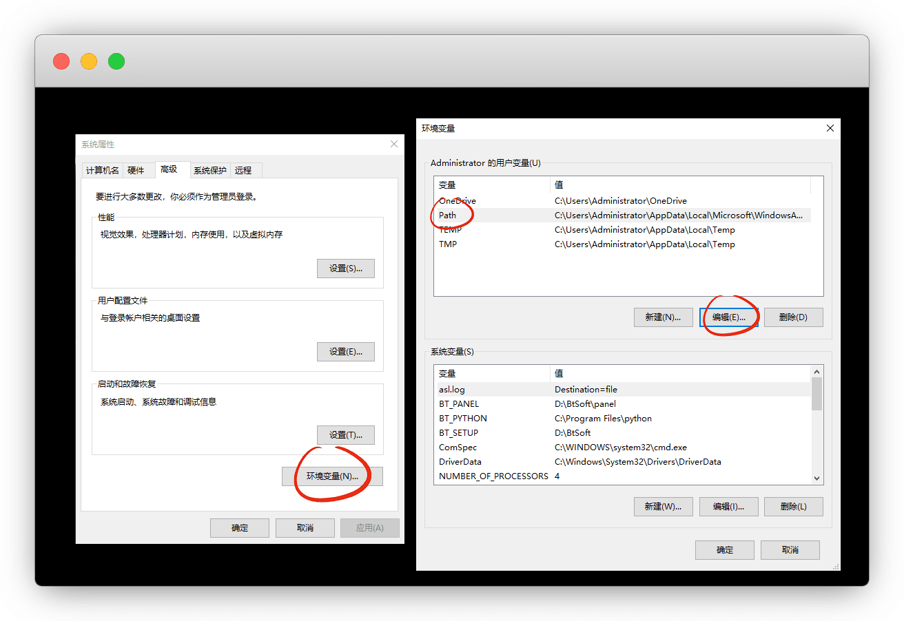Screen dimensions: 904x621
Task: Select the asl.log system variable
Action: pos(622,390)
